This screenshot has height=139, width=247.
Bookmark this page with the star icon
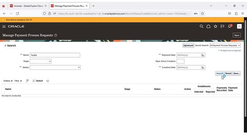pyautogui.click(x=202, y=14)
